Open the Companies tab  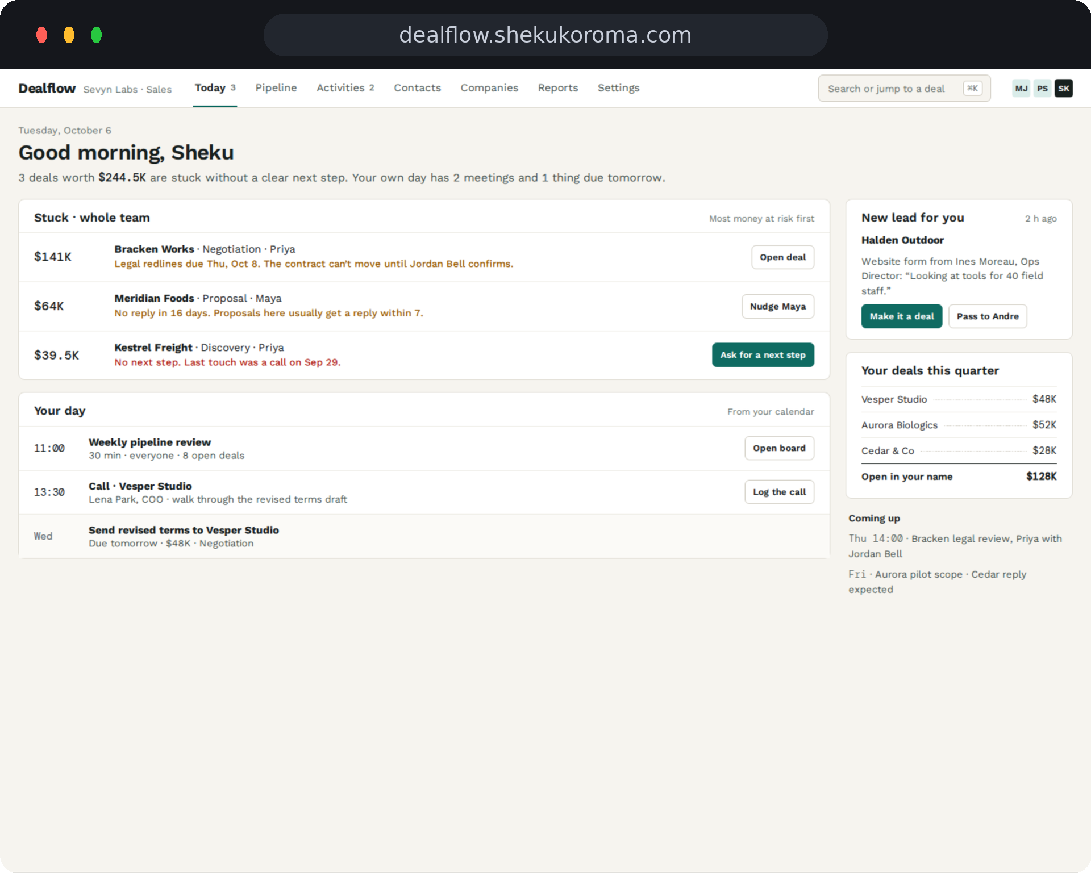(x=489, y=88)
